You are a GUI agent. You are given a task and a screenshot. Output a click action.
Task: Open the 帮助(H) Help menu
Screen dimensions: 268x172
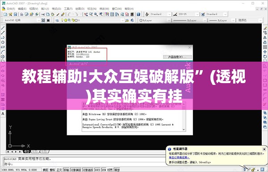tap(129, 9)
